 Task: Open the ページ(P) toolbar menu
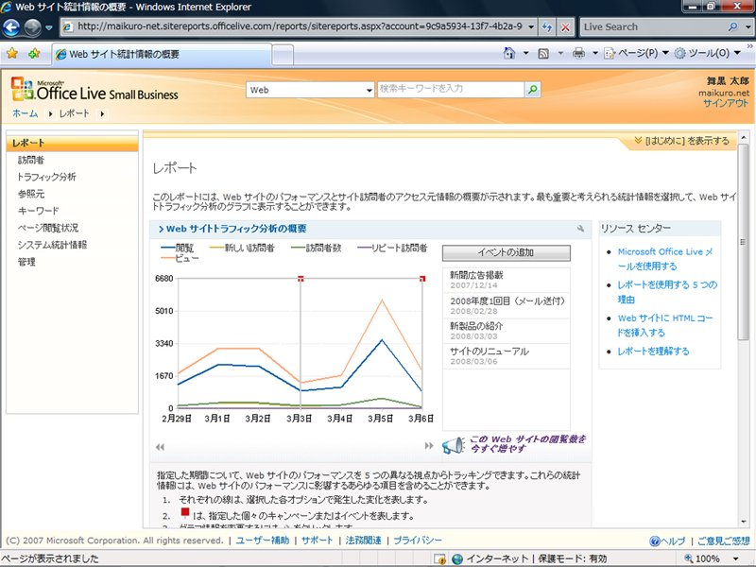click(636, 53)
